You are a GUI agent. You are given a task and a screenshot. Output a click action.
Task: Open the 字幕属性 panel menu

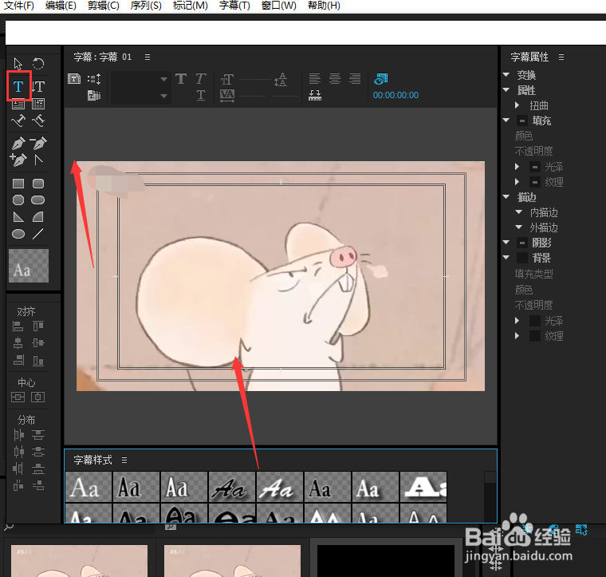[561, 57]
